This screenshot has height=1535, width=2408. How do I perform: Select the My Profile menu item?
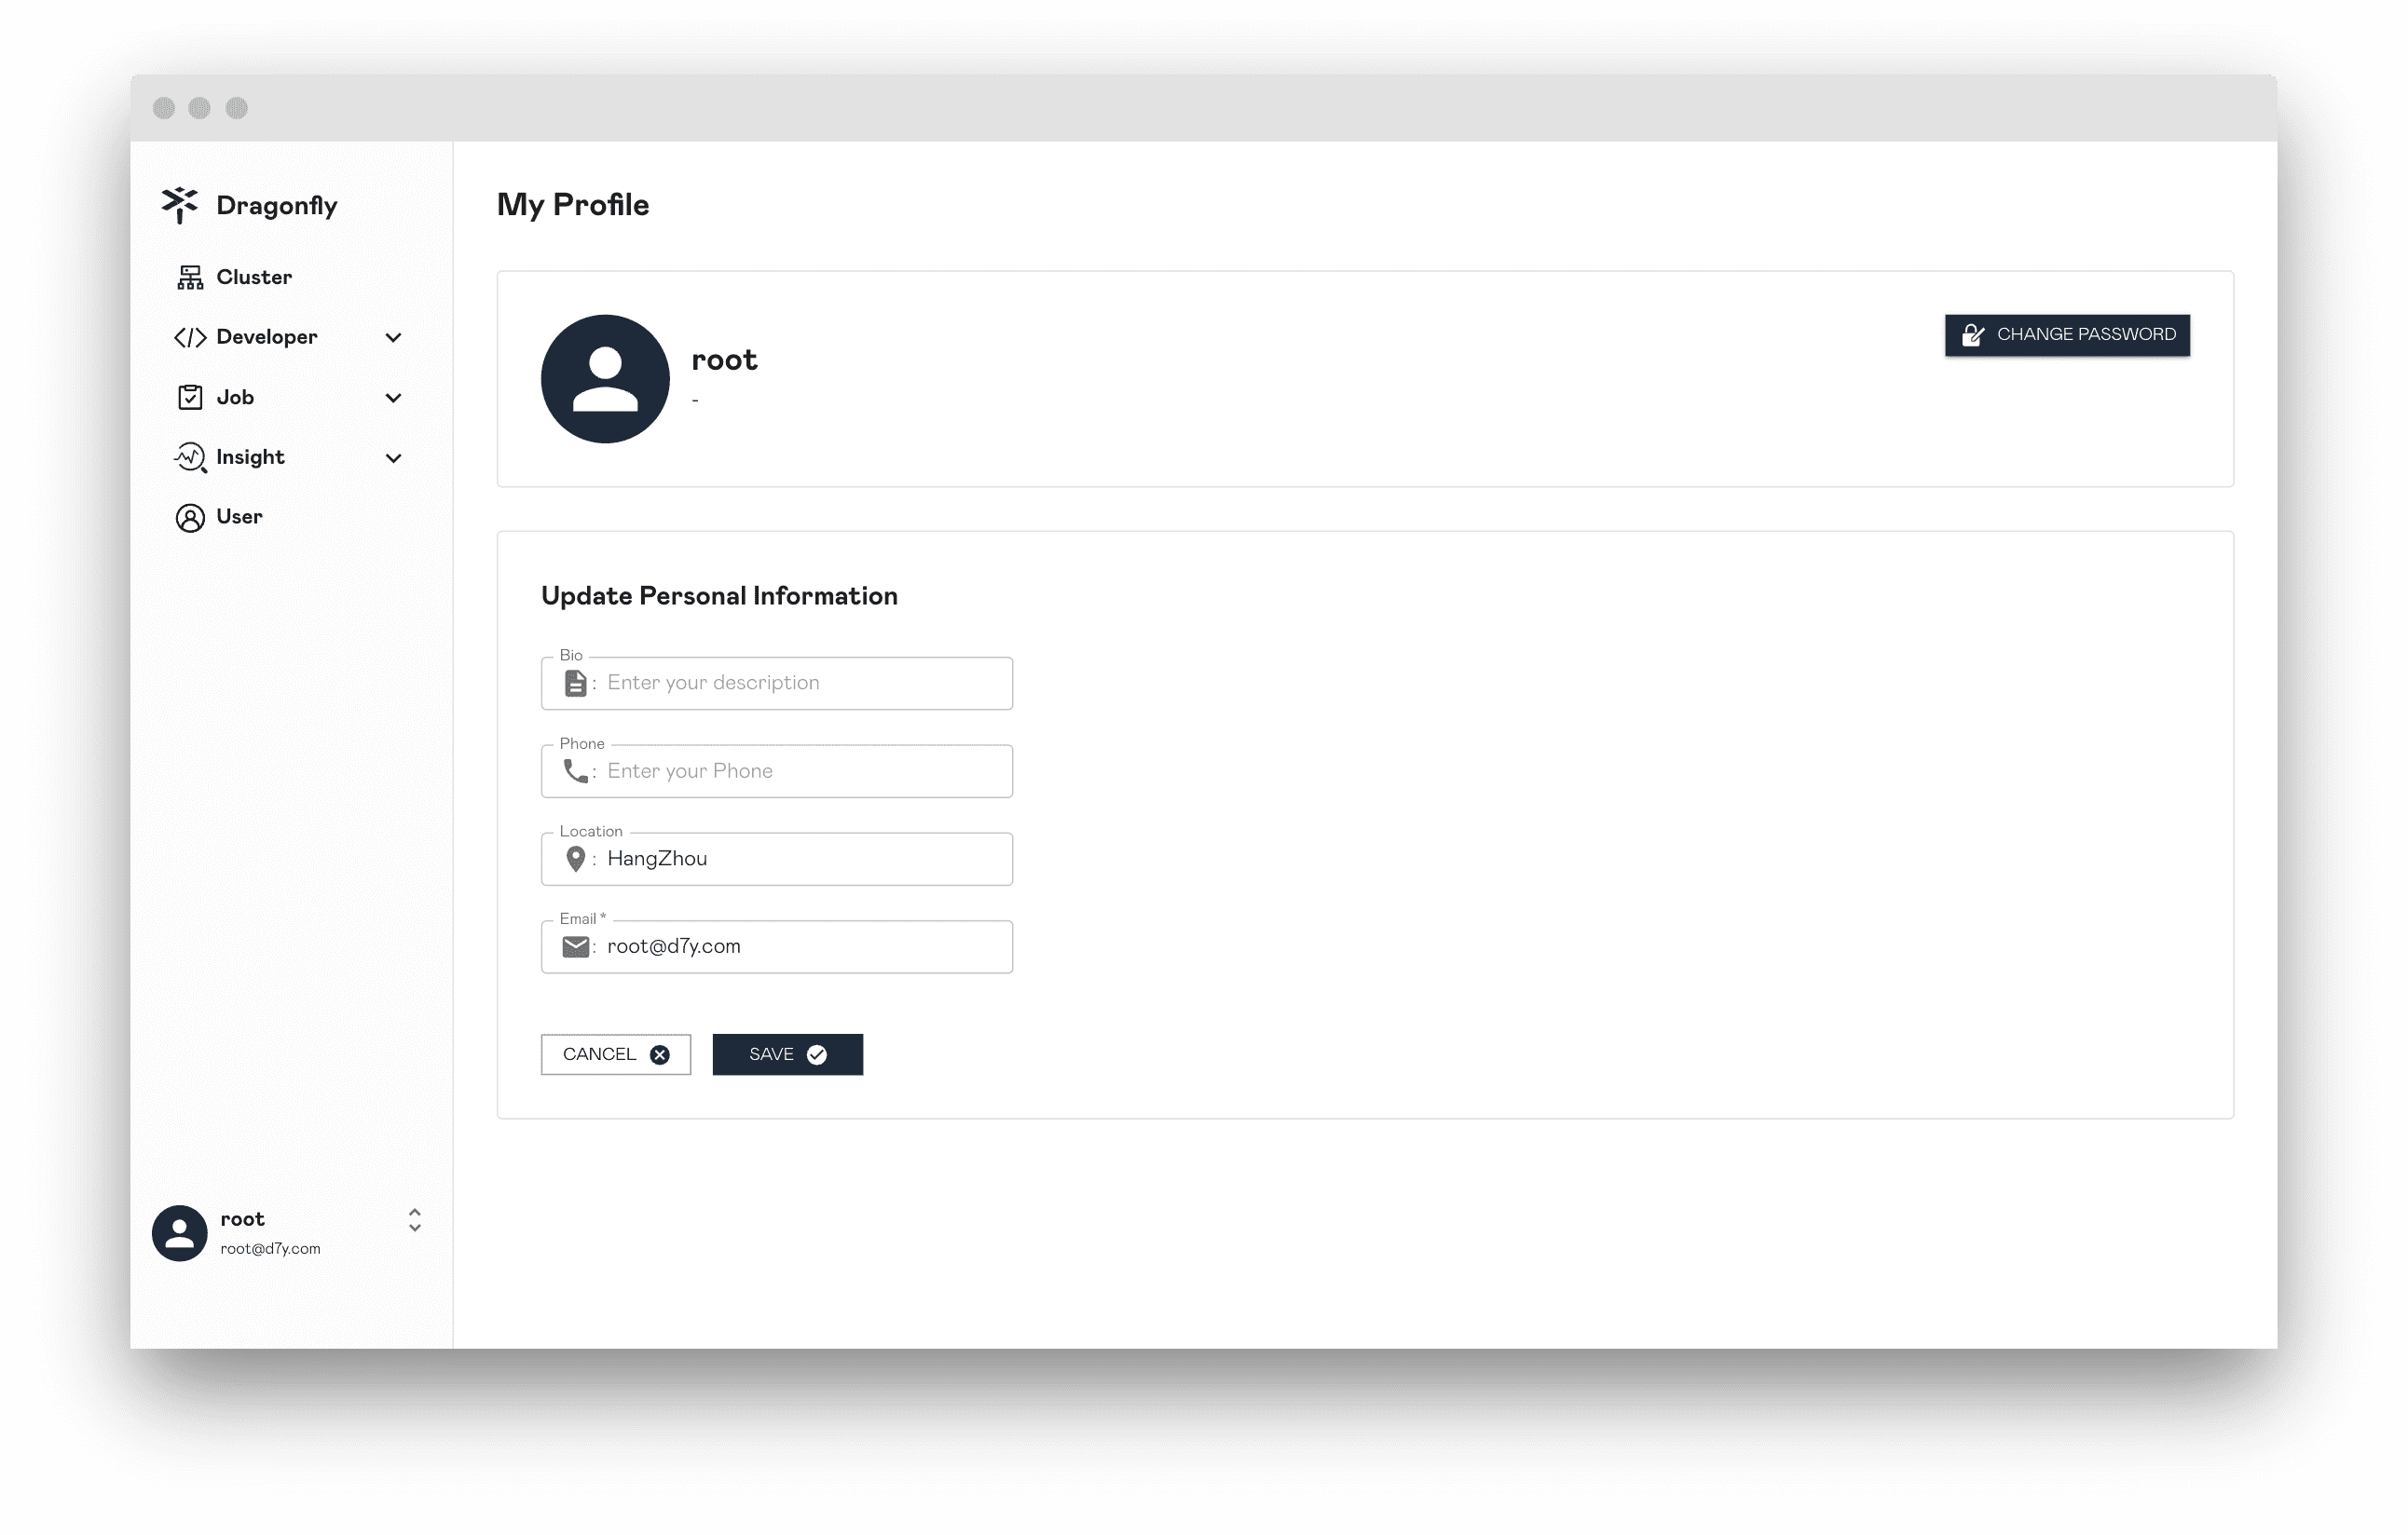pos(288,1231)
